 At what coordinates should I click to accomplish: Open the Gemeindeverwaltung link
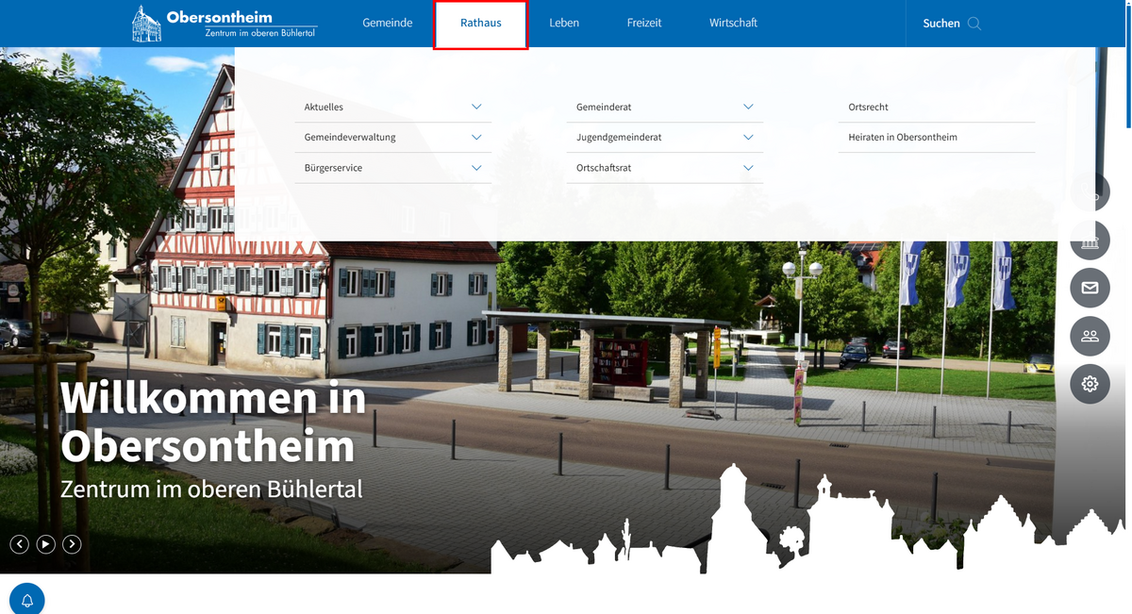(350, 138)
